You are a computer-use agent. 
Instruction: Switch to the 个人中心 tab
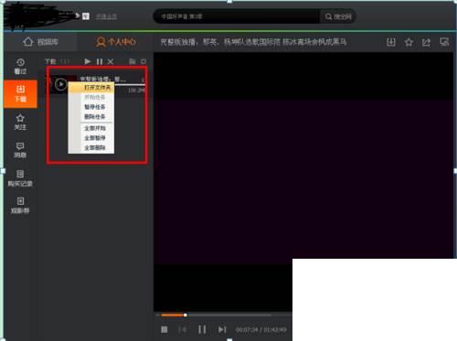[x=116, y=41]
